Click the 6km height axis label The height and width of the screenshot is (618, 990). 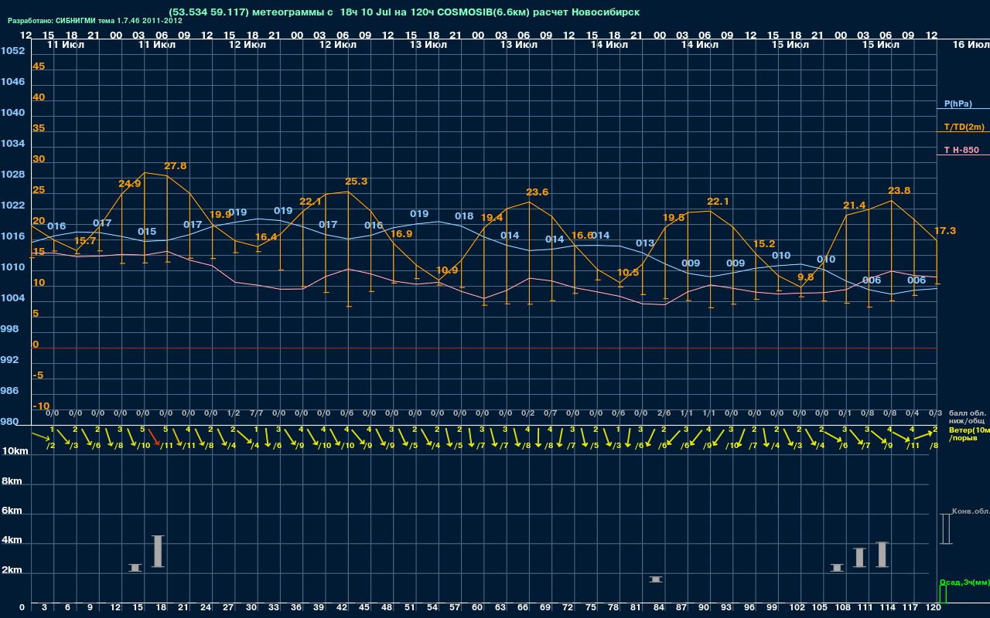point(12,511)
